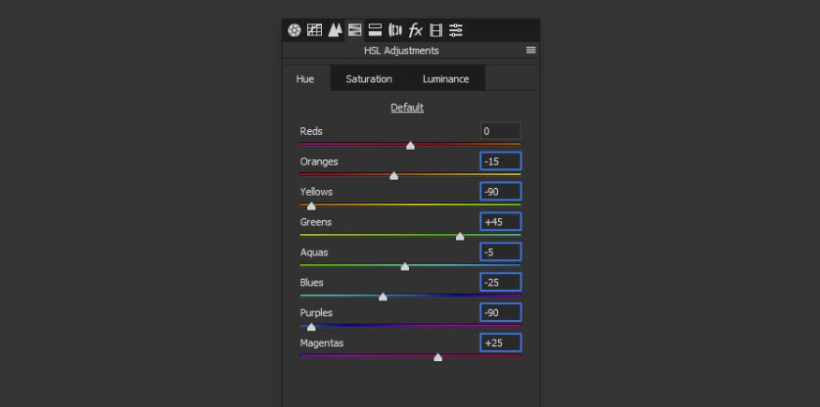Open the Detail panel mountains icon
This screenshot has width=820, height=407.
click(x=335, y=30)
